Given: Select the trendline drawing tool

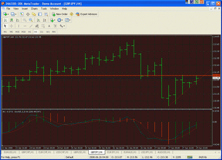Looking at the screenshot, I should click(x=31, y=26).
